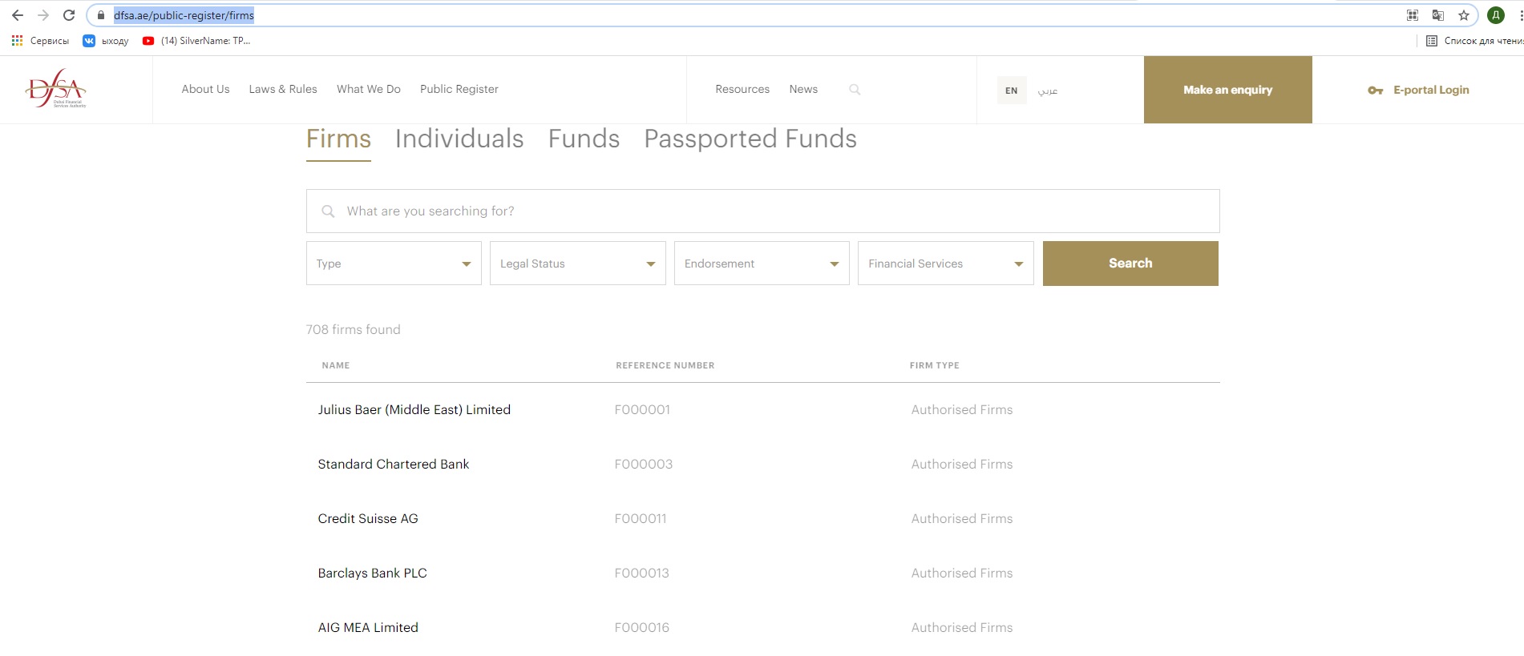Viewport: 1524px width, 656px height.
Task: Click the browser back arrow
Action: (18, 15)
